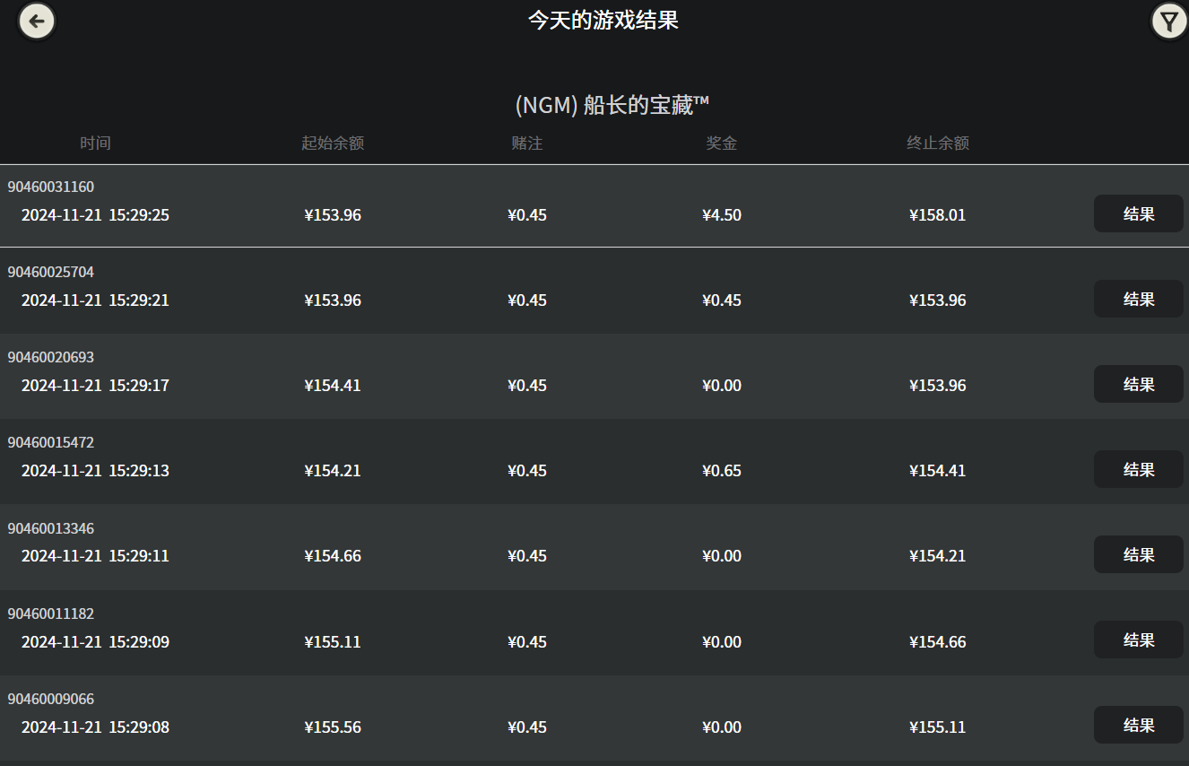The image size is (1189, 766).
Task: Open 结果 for game 90460009066
Action: (x=1138, y=725)
